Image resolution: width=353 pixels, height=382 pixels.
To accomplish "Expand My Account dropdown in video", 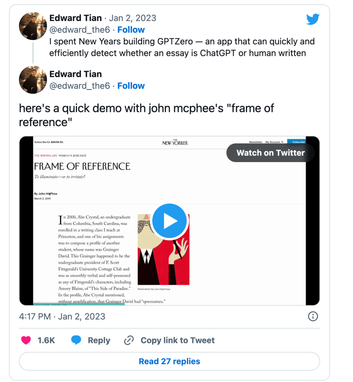I will 274,142.
